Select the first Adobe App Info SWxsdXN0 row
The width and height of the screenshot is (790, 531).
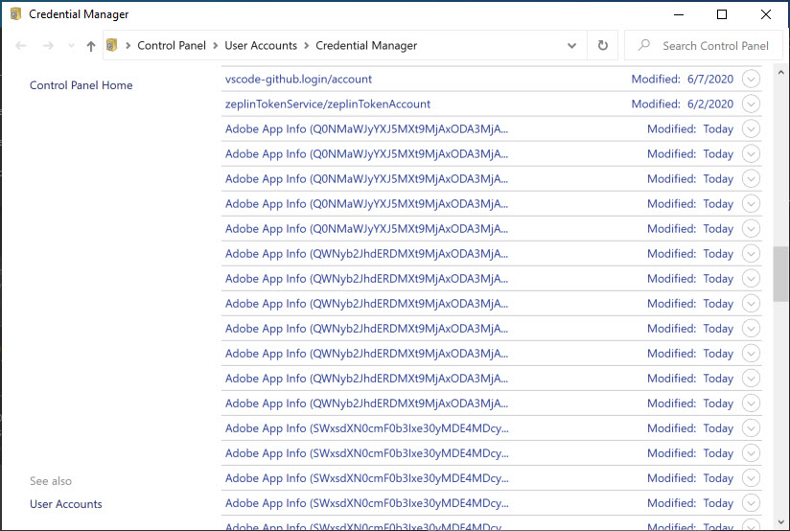point(491,428)
